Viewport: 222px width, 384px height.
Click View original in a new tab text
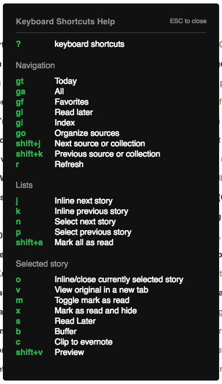(101, 290)
